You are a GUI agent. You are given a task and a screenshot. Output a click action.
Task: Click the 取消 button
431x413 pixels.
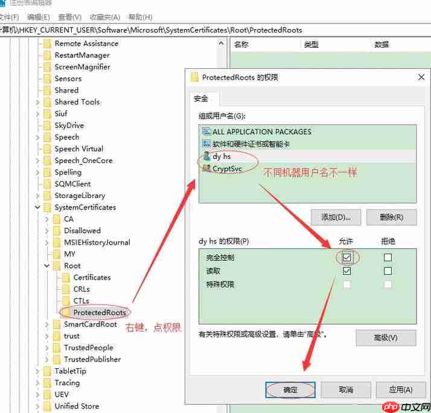pos(346,389)
